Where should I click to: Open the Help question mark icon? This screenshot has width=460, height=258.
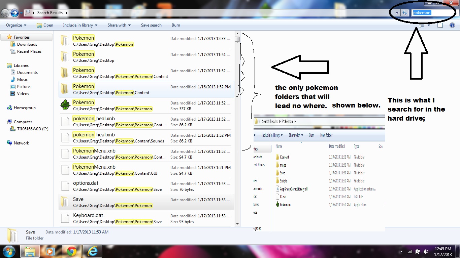[452, 25]
